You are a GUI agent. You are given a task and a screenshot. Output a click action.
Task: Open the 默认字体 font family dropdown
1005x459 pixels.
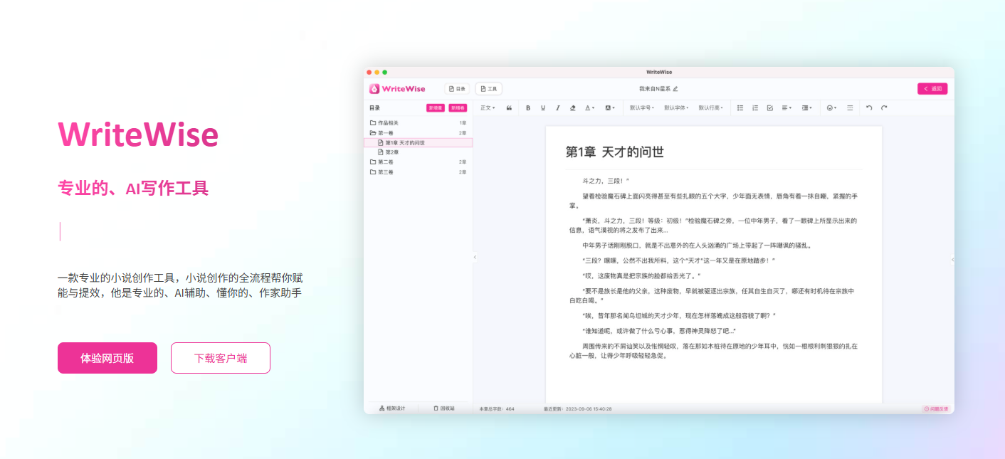pos(676,108)
